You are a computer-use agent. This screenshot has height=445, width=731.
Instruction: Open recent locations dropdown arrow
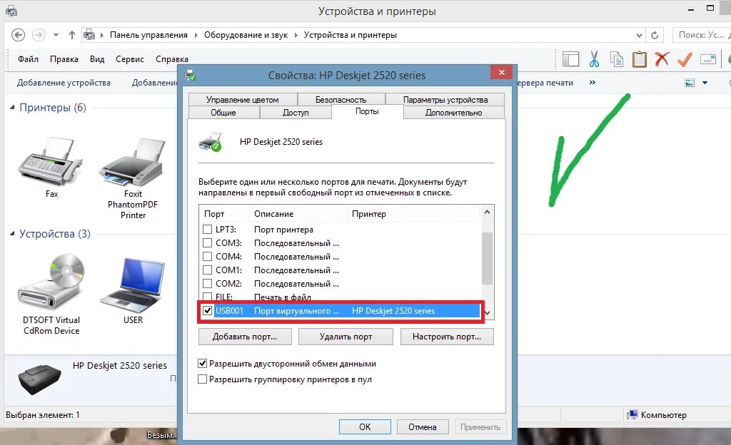56,35
